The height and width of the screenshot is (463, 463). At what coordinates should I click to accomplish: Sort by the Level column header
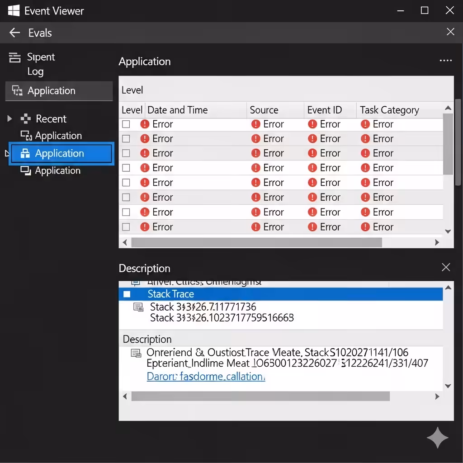(132, 110)
